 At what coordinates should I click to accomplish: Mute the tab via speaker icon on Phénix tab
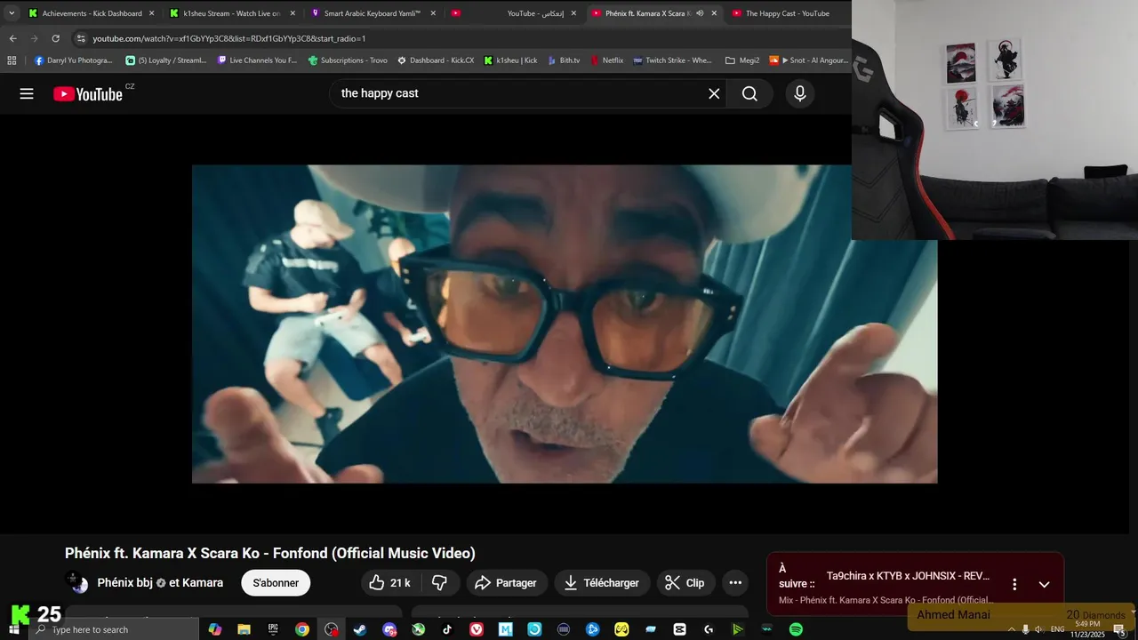coord(700,13)
